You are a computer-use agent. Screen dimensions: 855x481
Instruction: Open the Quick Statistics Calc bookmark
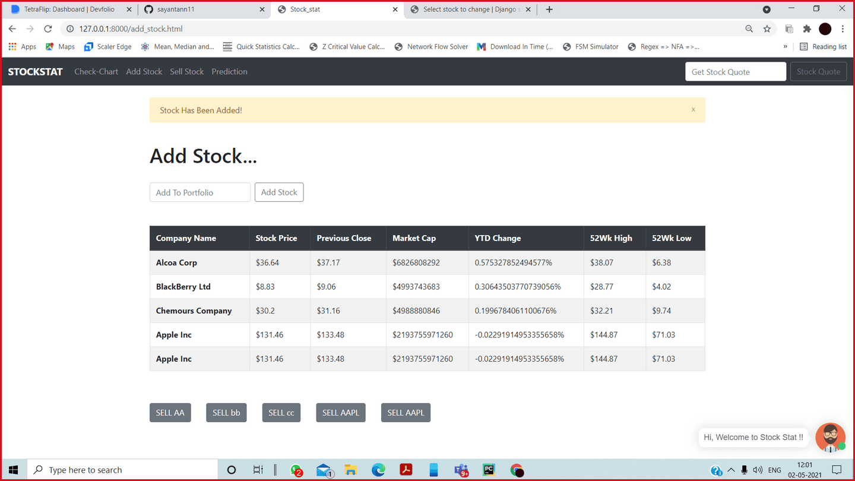click(x=261, y=46)
